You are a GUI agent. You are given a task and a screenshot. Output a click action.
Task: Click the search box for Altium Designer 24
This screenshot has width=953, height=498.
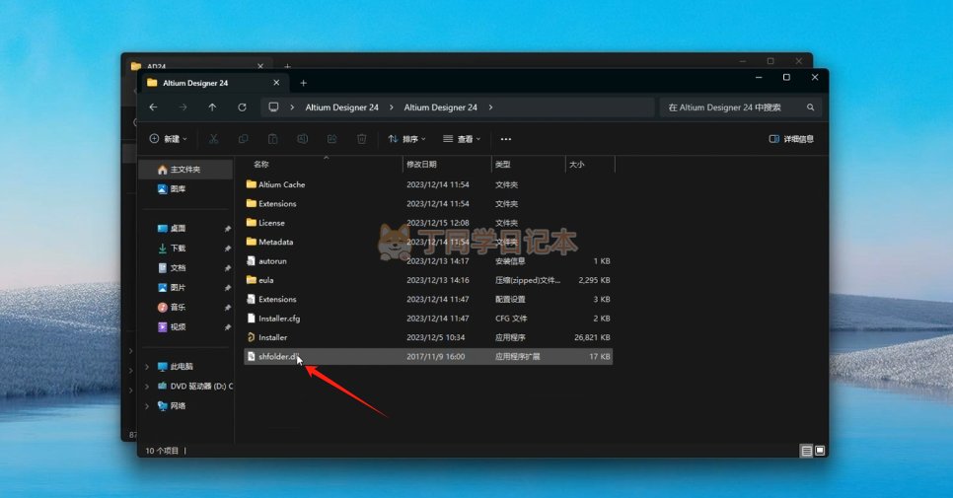[735, 107]
